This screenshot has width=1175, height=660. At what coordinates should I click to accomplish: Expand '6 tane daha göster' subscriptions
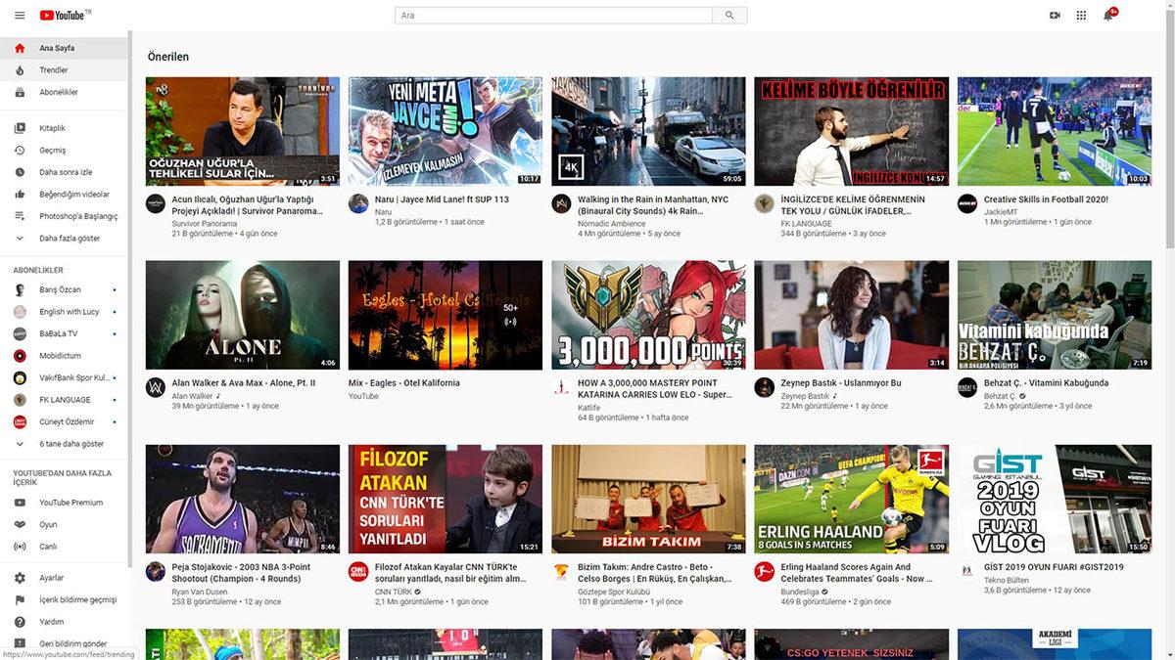click(70, 444)
